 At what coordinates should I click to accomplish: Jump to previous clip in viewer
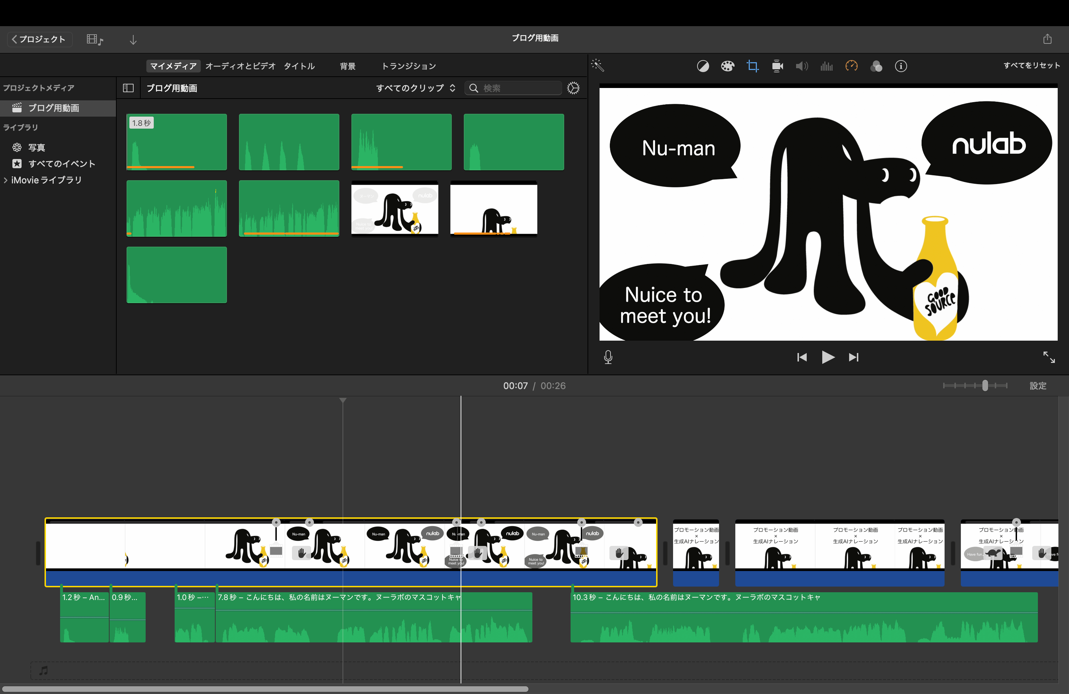pos(802,357)
